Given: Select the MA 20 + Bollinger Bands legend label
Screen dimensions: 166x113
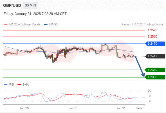Looking at the screenshot, I should point(25,25).
